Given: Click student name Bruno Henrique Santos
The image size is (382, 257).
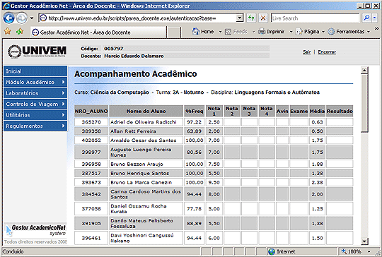Looking at the screenshot, I should tap(140, 174).
